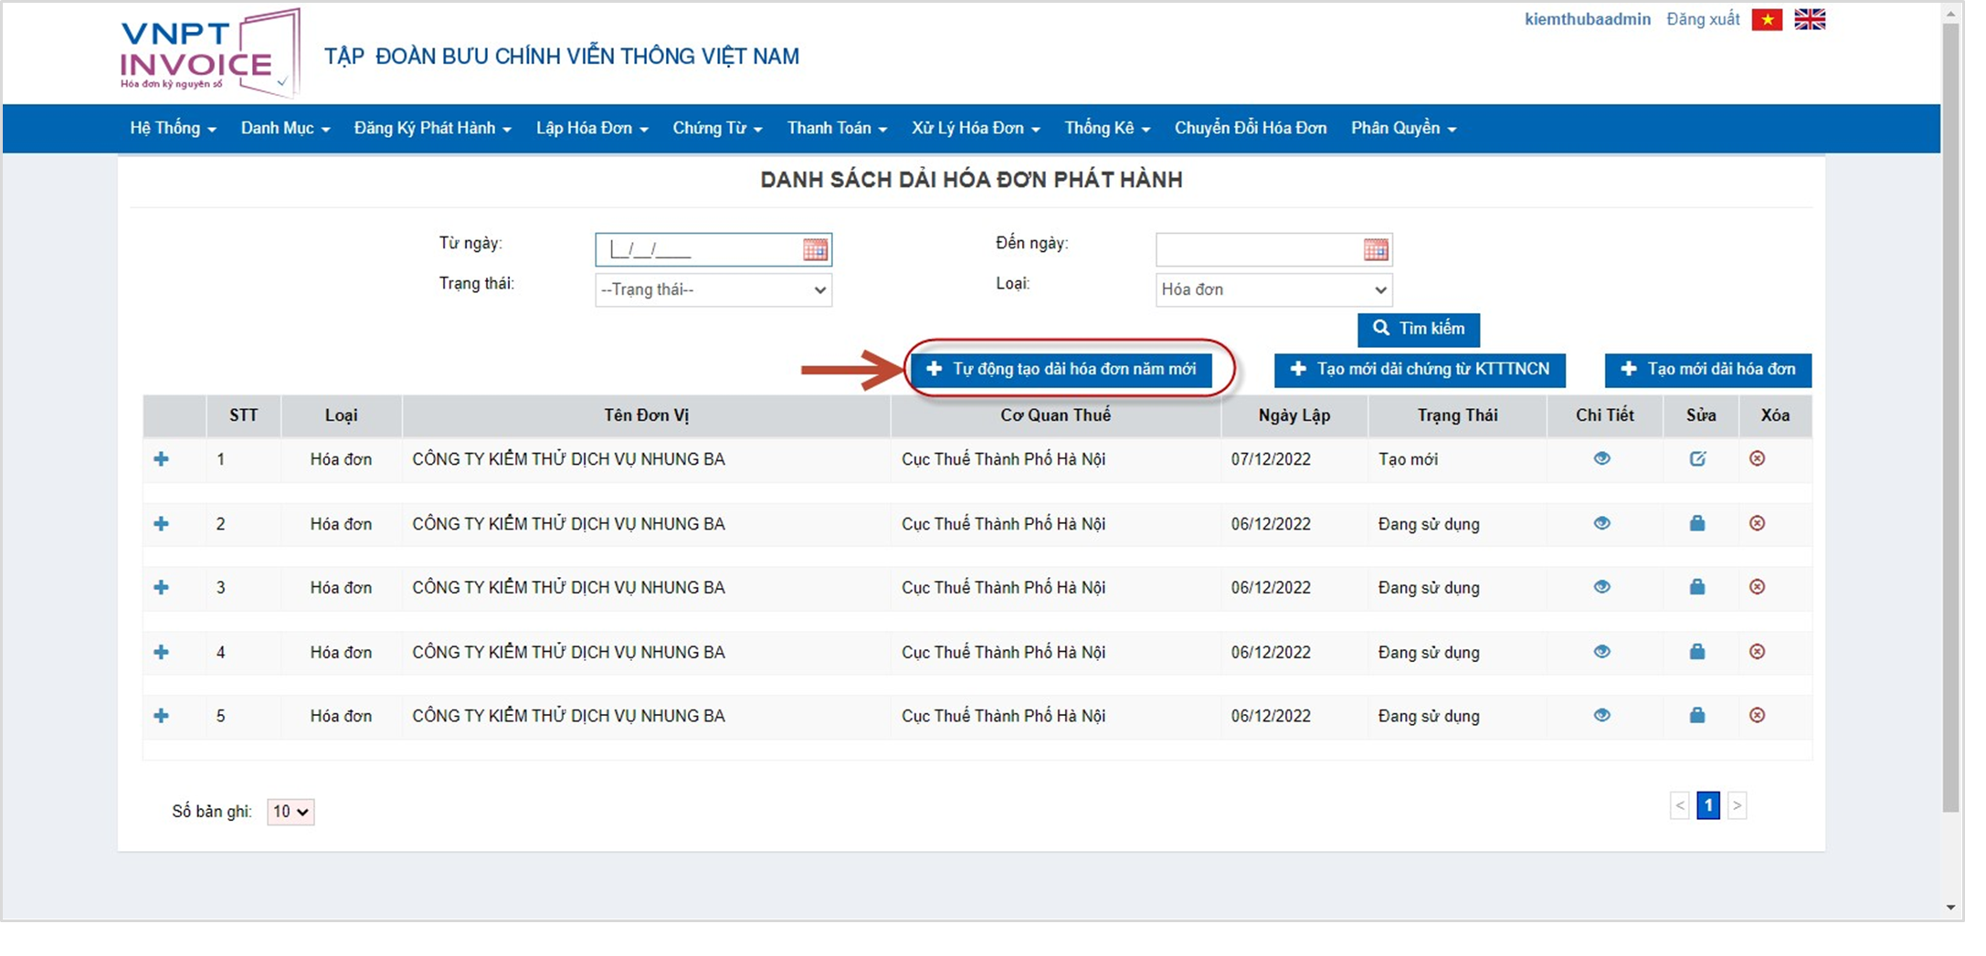The height and width of the screenshot is (956, 1986).
Task: Change Số bản ghi records per page
Action: (x=291, y=812)
